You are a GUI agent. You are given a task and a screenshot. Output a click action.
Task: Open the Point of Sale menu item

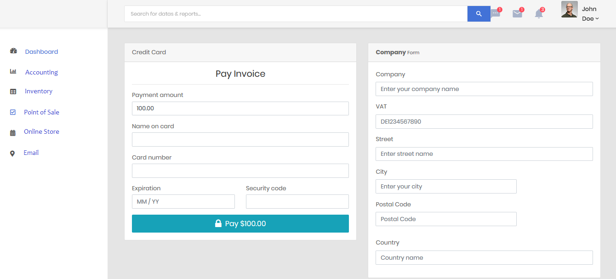(41, 112)
